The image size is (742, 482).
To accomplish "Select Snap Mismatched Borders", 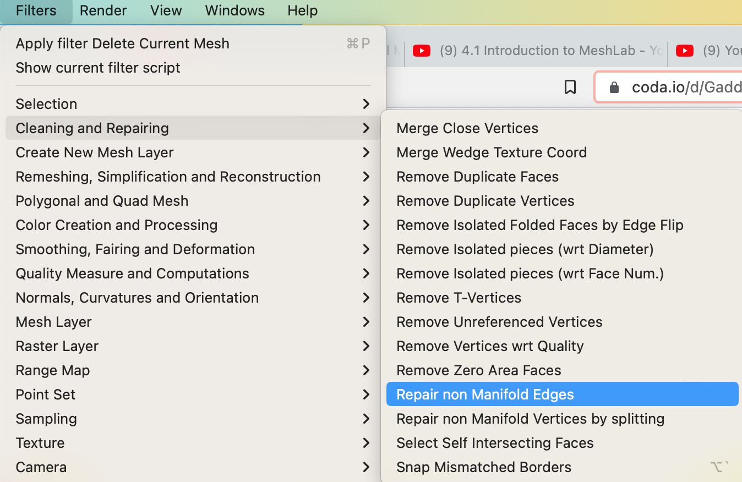I will [484, 467].
